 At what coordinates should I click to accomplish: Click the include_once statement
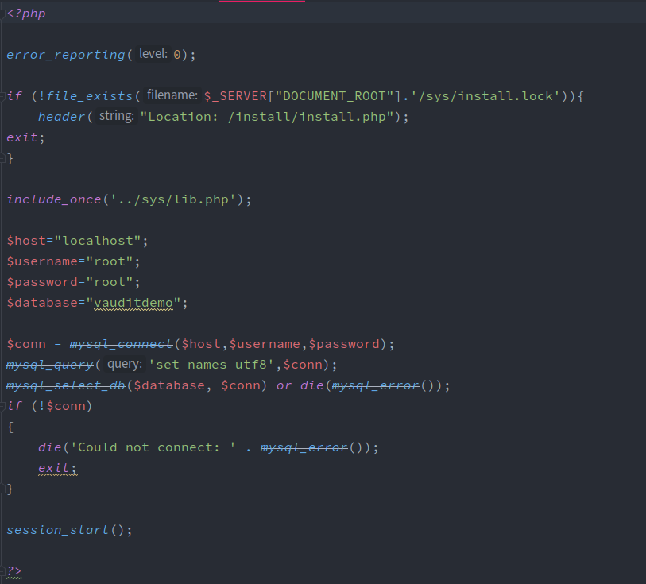[x=53, y=199]
